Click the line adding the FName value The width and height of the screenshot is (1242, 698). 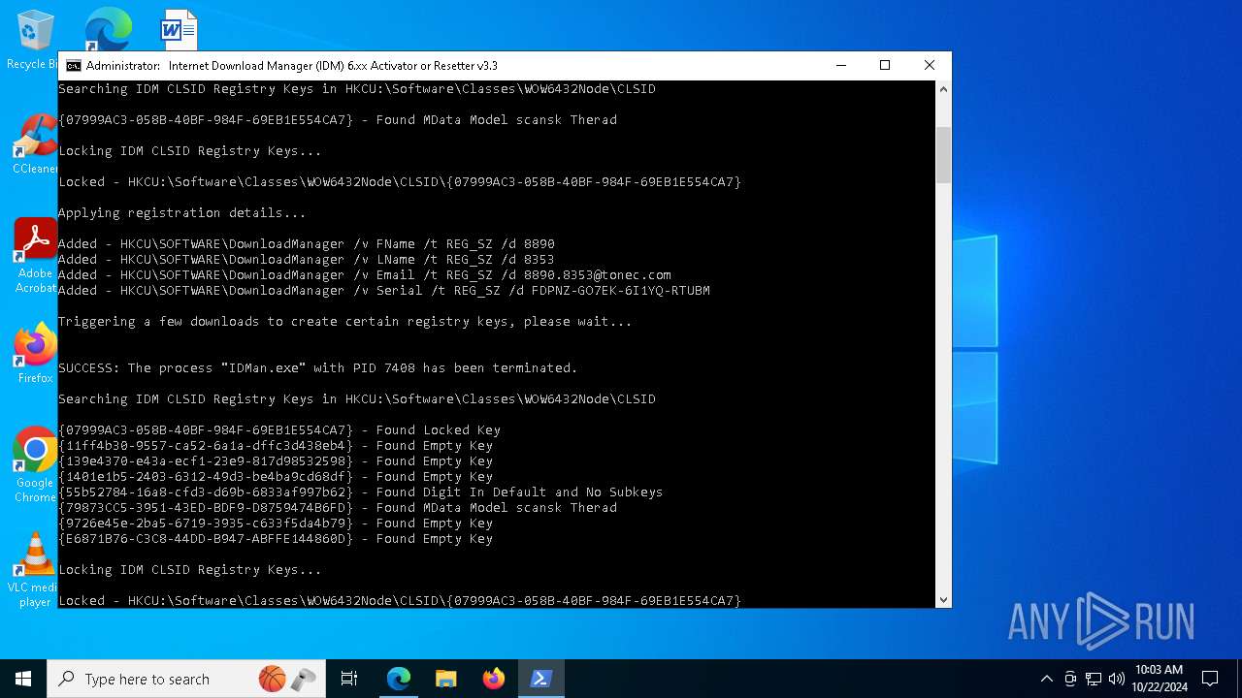point(307,244)
